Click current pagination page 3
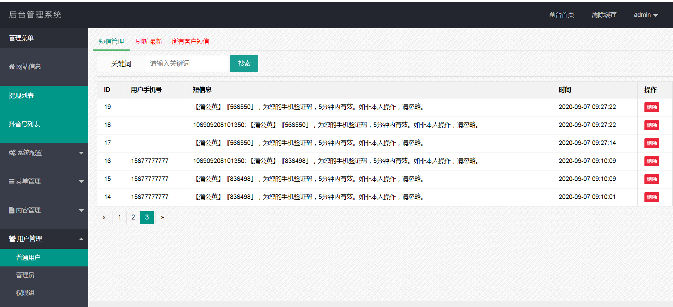Screen dimensions: 673x307 click(x=147, y=217)
